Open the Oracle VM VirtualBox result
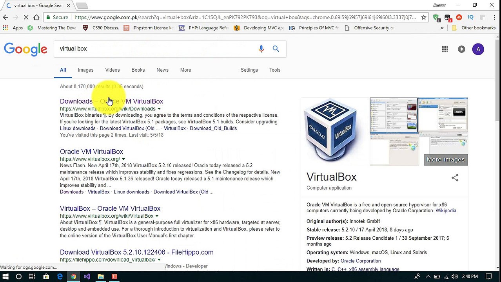Viewport: 501px width, 282px height. pos(91,152)
